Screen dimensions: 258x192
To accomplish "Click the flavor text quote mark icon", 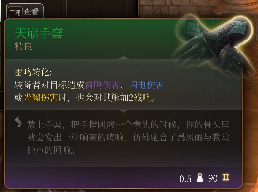I will point(18,122).
